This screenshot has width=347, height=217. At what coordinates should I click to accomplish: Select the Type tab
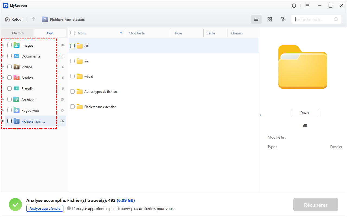pyautogui.click(x=50, y=33)
